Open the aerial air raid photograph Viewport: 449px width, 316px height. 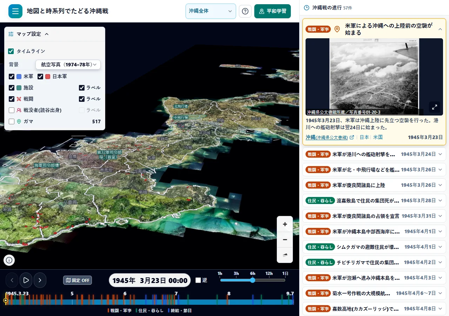[x=374, y=77]
